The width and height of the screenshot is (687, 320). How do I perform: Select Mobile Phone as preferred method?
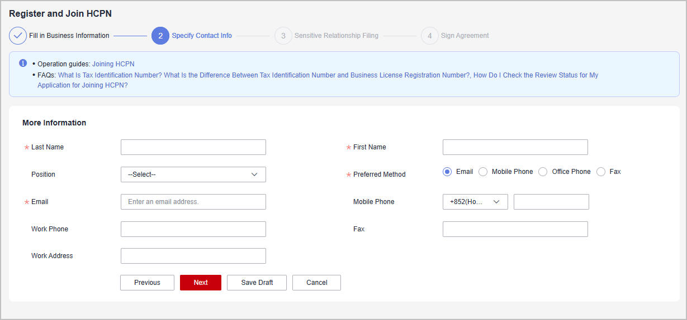483,172
